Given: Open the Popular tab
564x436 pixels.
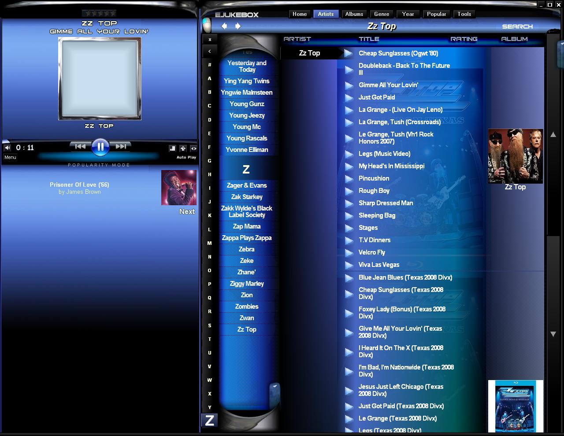Looking at the screenshot, I should point(436,14).
